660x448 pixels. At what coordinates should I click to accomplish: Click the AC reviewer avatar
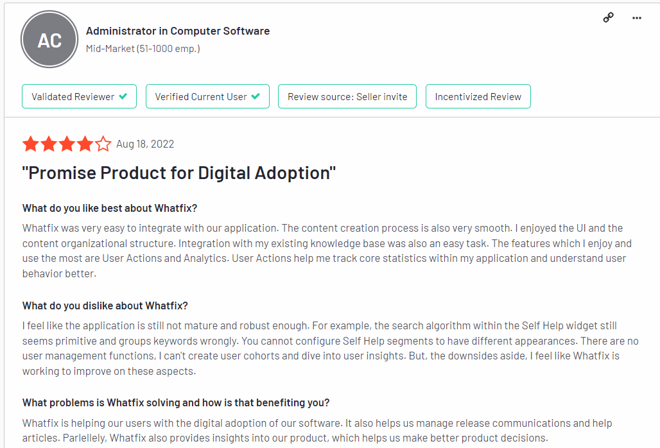49,40
